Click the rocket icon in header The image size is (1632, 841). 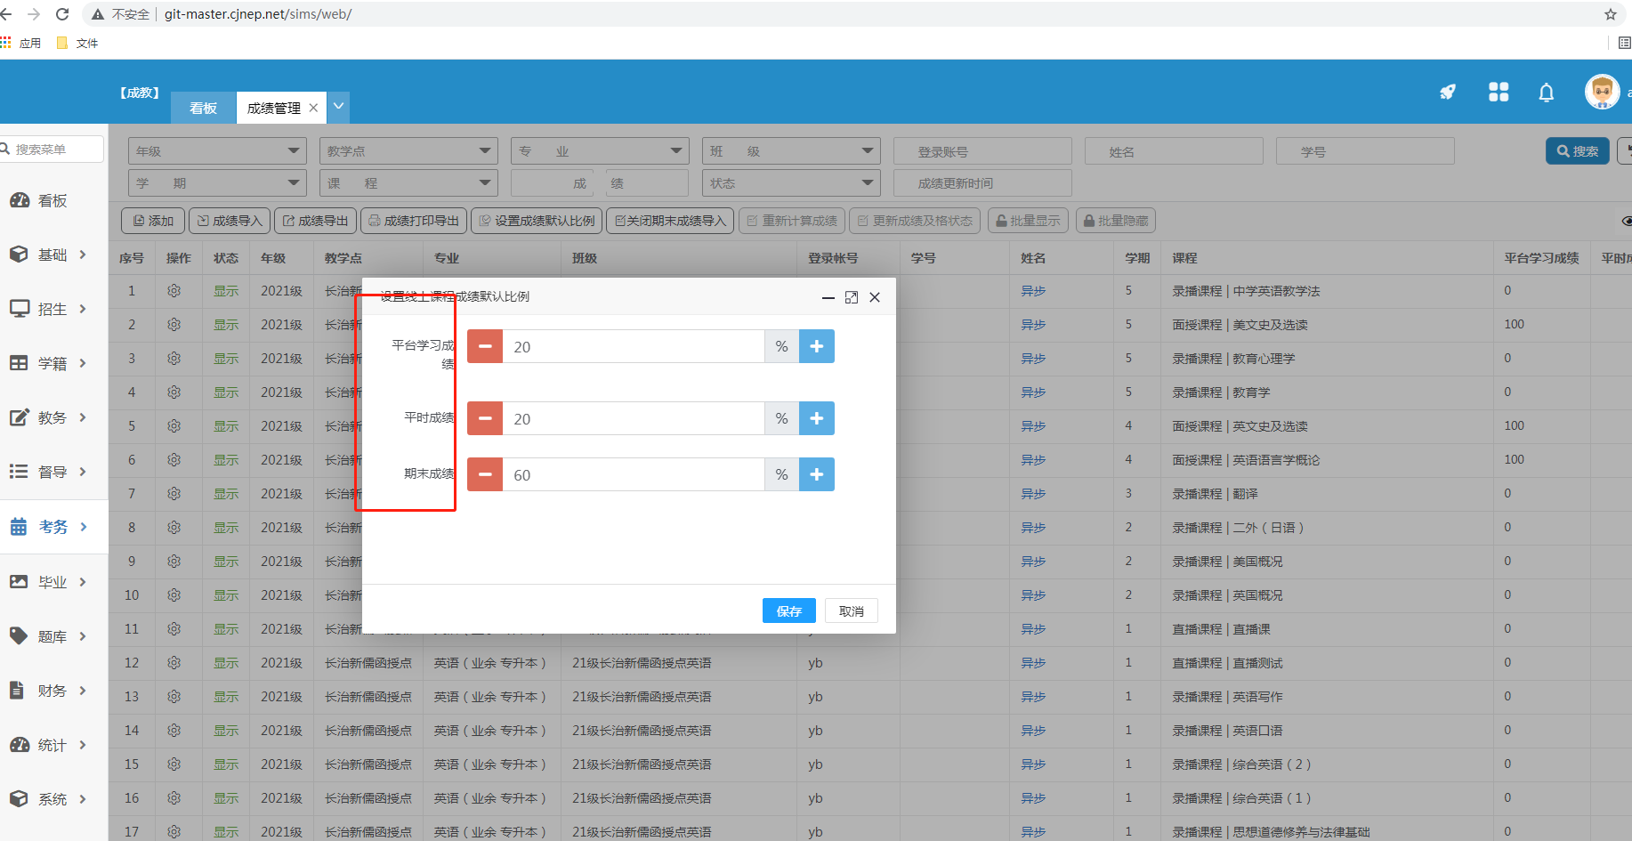1448,92
